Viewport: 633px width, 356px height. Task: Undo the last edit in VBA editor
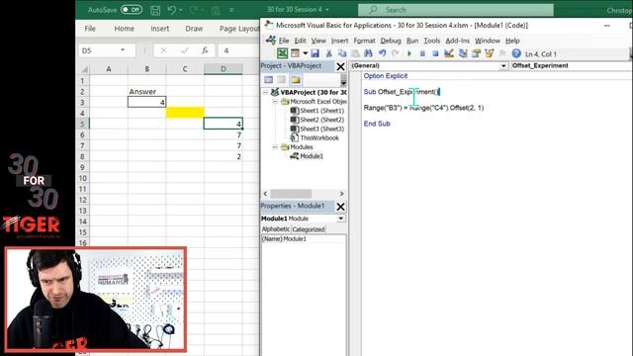382,53
